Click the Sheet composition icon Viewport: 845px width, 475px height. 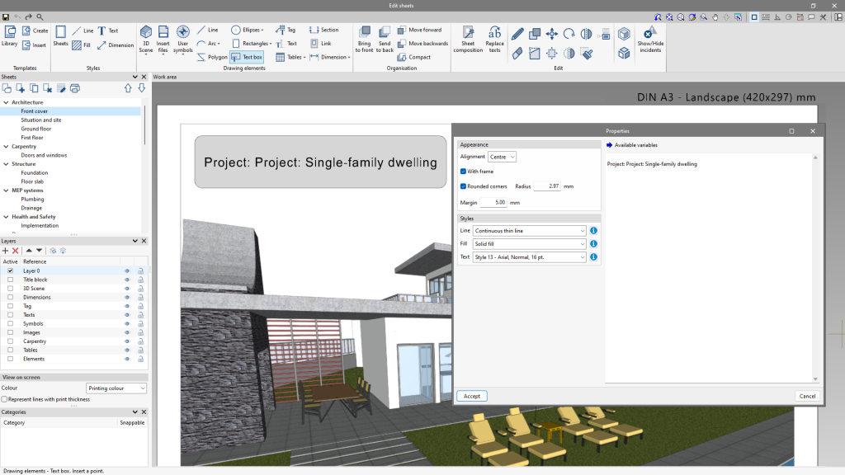[468, 39]
